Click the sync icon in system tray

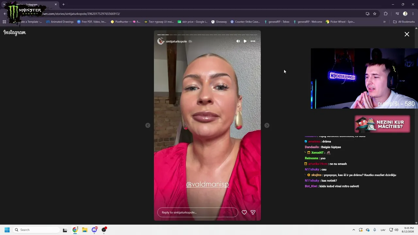(x=361, y=230)
